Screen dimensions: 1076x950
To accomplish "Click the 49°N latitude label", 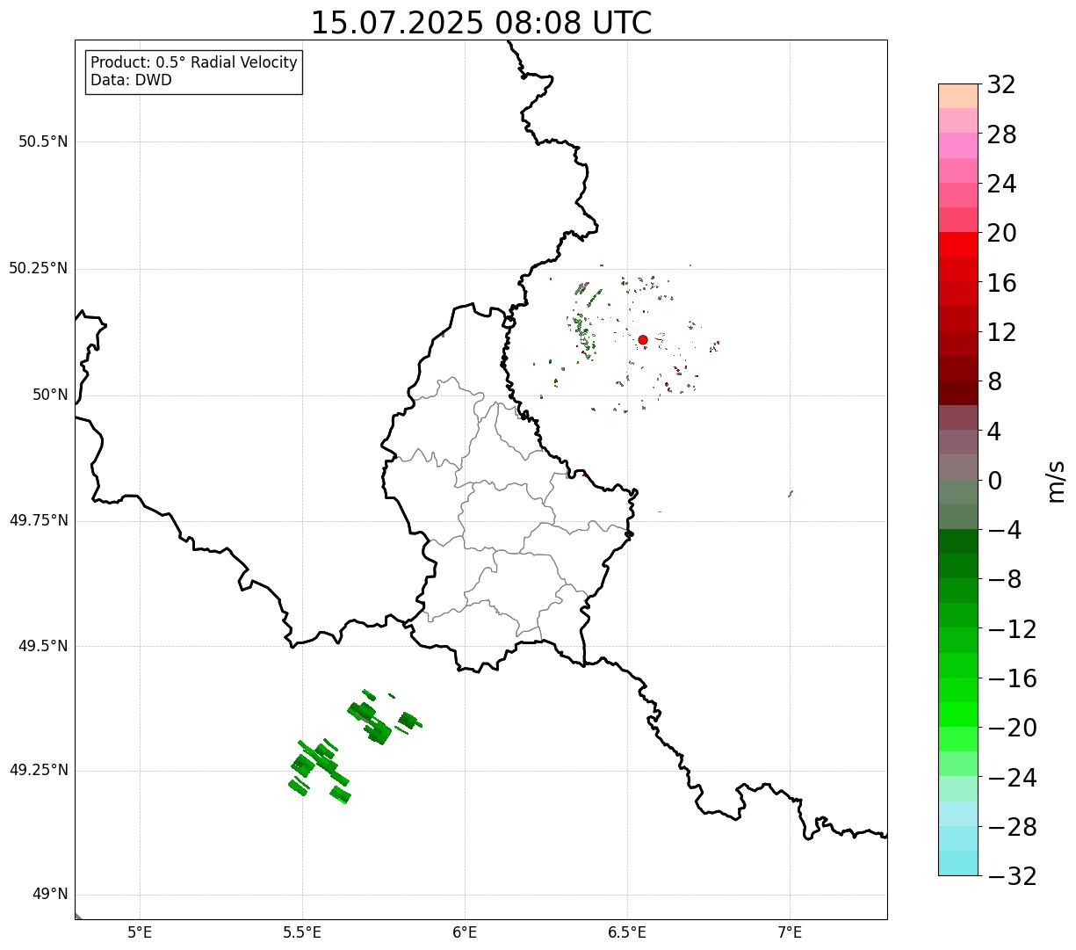I will [50, 895].
